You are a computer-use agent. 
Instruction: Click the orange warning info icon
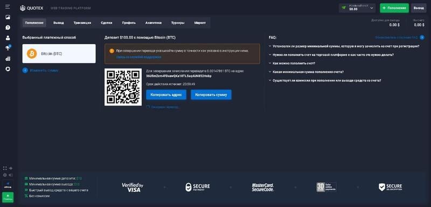pos(112,51)
